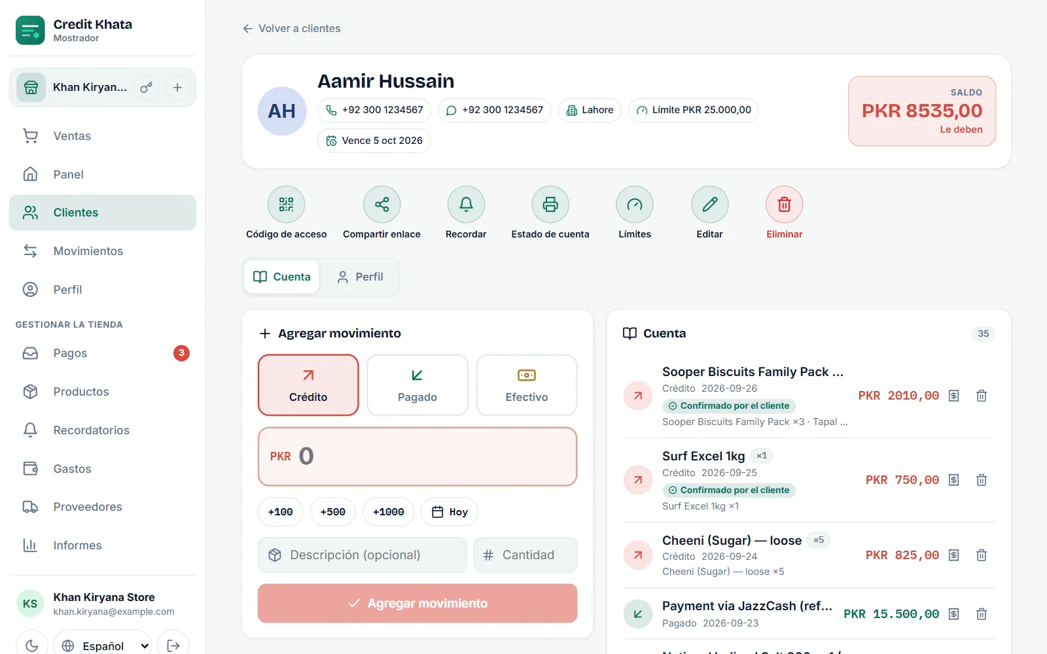This screenshot has height=654, width=1047.
Task: Open the Código de acceso QR icon
Action: [x=286, y=205]
